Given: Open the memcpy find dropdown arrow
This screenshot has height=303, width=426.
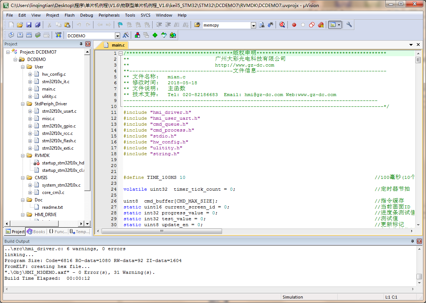Looking at the screenshot, I should click(253, 25).
